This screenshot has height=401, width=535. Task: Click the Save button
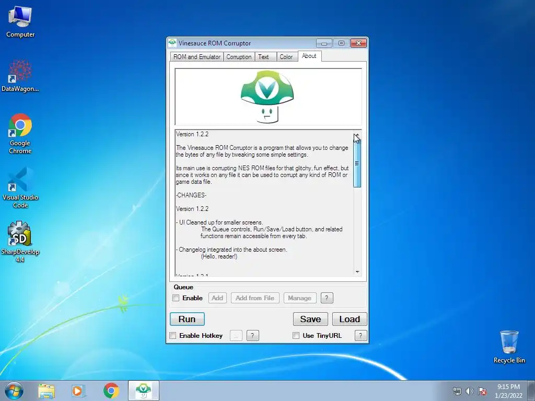(x=310, y=319)
